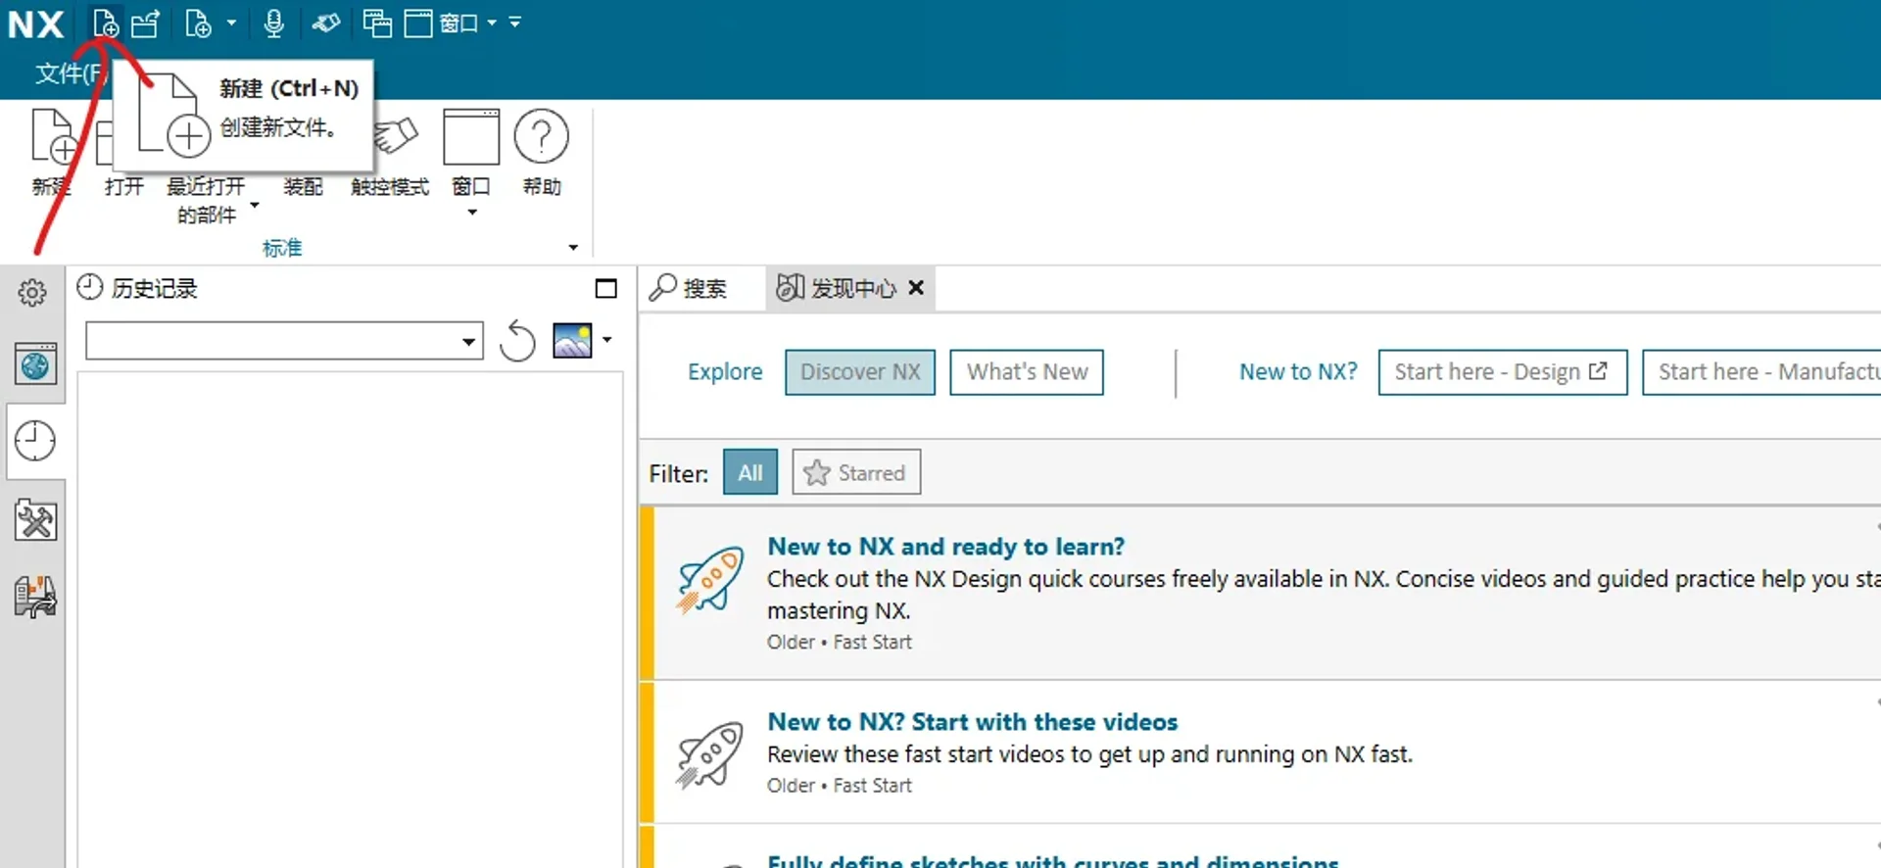Open the History clock sidebar tab

35,441
